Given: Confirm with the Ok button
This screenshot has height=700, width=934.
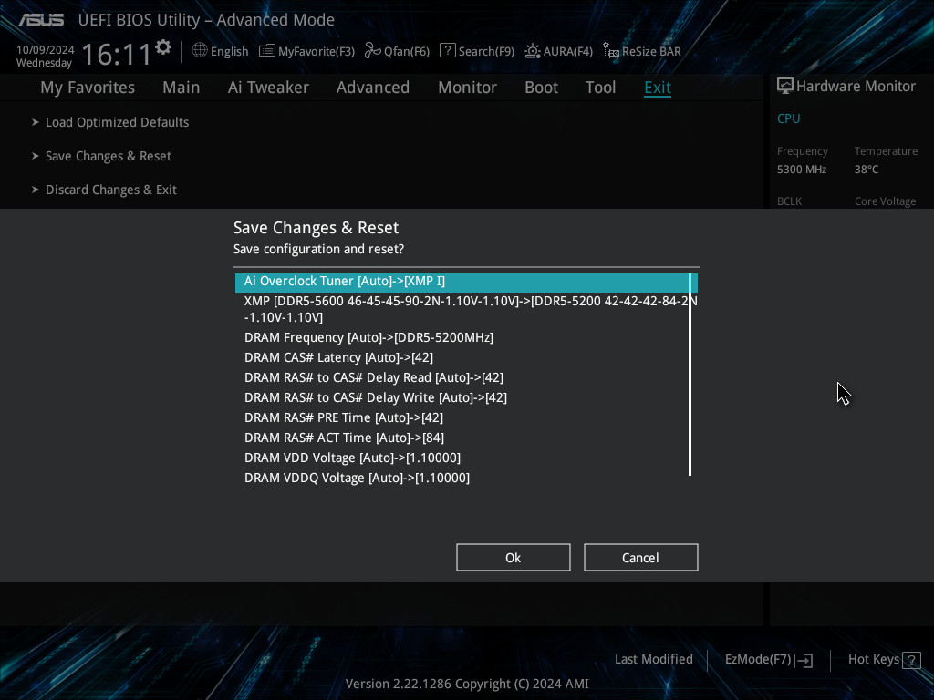Looking at the screenshot, I should pos(514,558).
